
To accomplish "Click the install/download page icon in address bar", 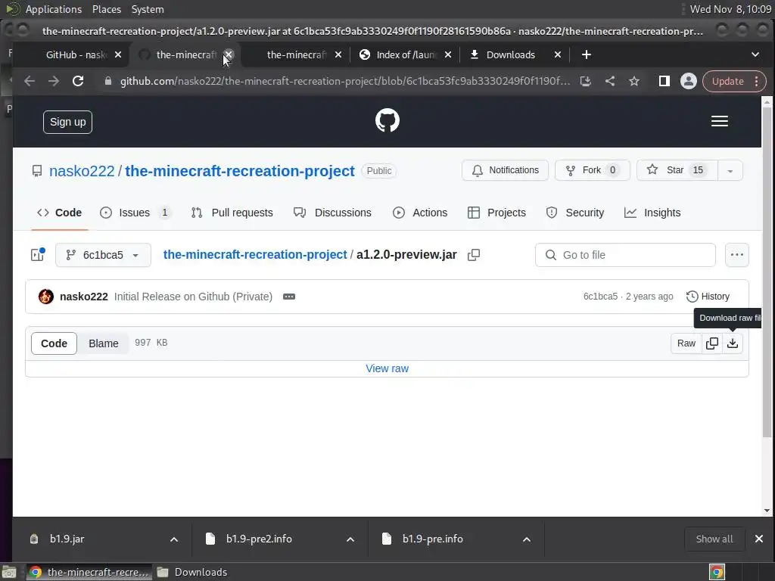I will [586, 81].
